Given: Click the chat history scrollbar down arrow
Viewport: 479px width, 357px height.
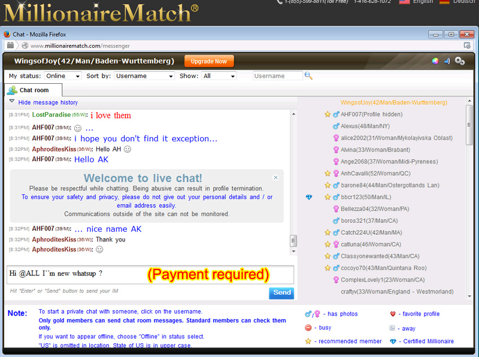Looking at the screenshot, I should coord(293,252).
